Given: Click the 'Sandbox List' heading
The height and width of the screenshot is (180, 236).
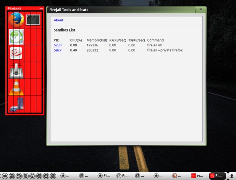Looking at the screenshot, I should [65, 30].
